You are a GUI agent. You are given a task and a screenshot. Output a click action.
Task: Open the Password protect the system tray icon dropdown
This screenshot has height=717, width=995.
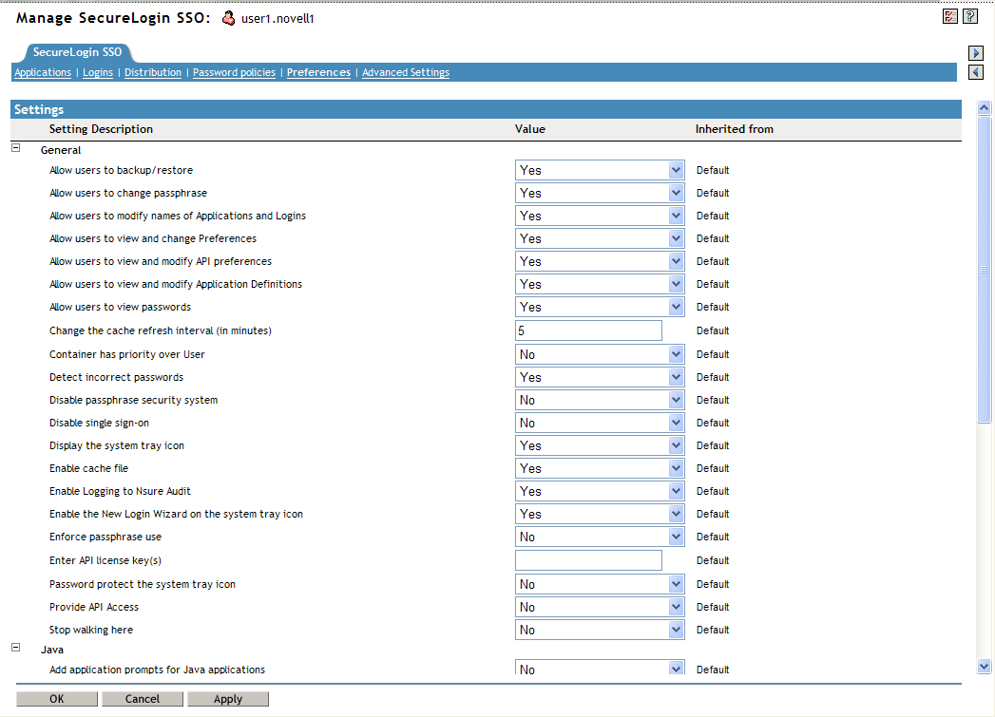coord(676,583)
